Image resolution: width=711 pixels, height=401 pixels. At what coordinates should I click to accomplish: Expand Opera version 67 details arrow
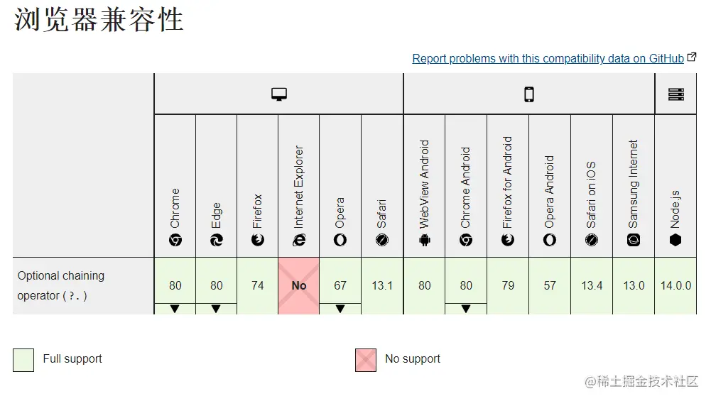(340, 309)
